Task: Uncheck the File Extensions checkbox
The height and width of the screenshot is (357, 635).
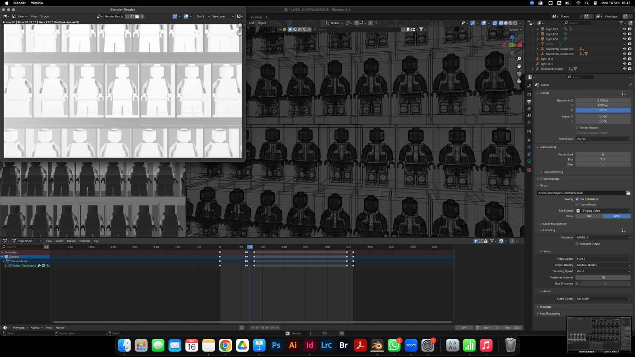Action: [x=577, y=199]
